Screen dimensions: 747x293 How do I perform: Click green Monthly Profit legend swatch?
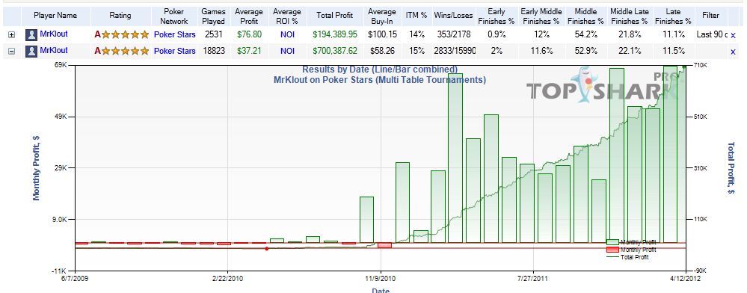click(x=612, y=242)
